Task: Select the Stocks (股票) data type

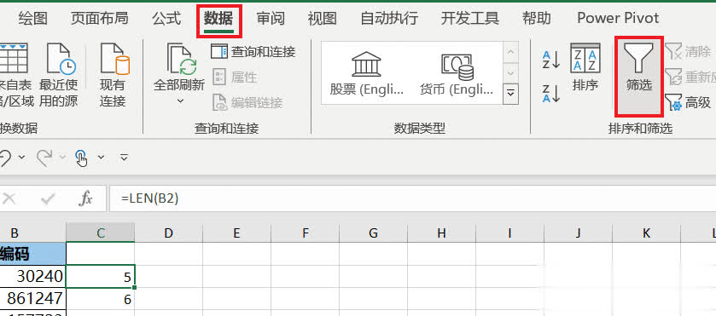Action: [x=367, y=73]
